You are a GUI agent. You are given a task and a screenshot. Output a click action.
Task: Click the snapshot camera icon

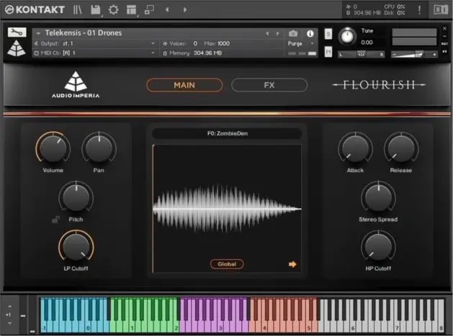coord(293,34)
